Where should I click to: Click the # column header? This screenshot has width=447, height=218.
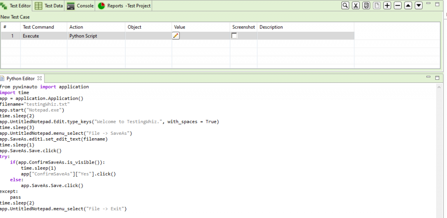tap(11, 27)
